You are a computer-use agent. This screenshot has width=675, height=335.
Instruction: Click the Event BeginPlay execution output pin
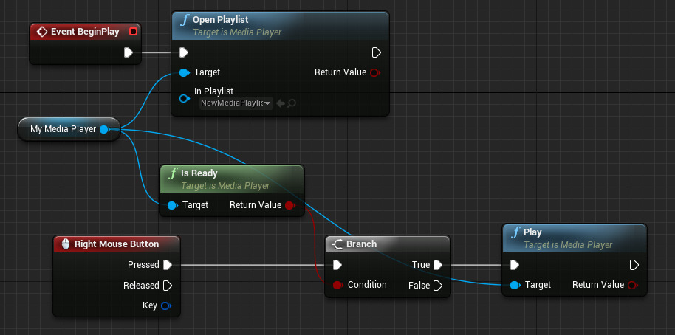pos(129,52)
